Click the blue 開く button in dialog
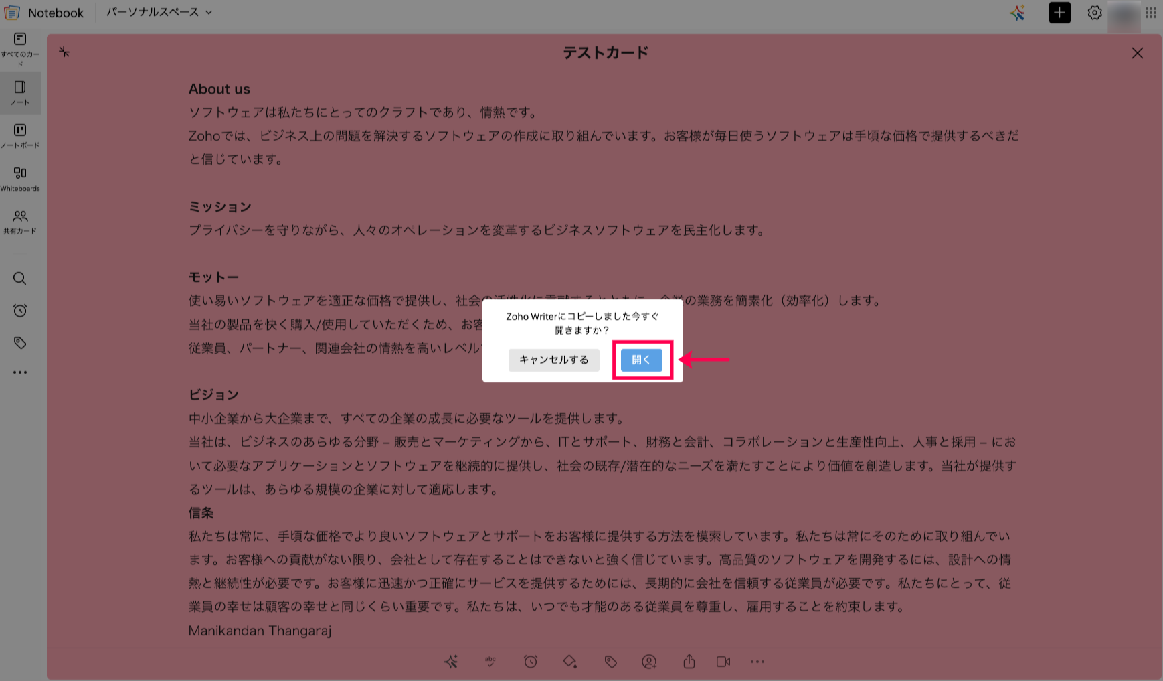Screen dimensions: 1163x681 tap(641, 360)
